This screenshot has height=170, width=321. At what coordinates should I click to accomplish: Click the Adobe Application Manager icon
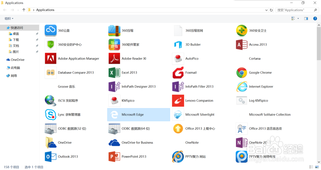point(51,59)
